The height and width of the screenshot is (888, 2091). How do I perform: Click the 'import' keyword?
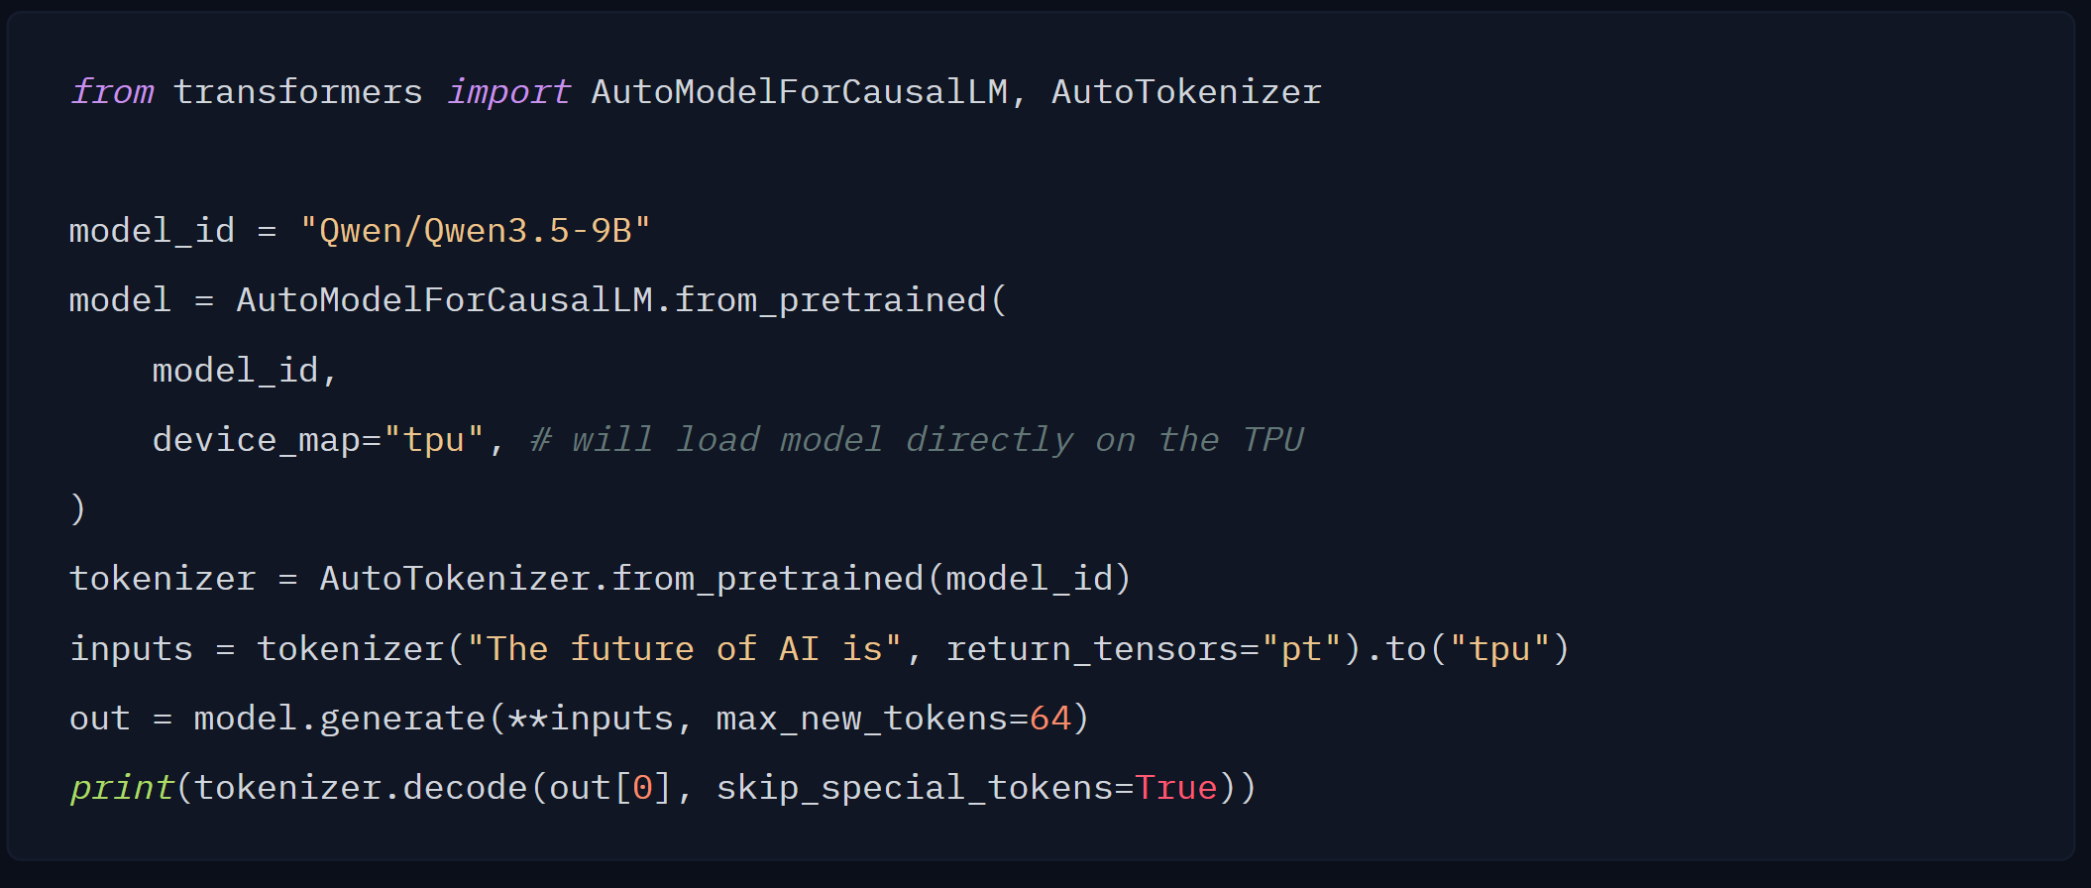click(x=508, y=91)
